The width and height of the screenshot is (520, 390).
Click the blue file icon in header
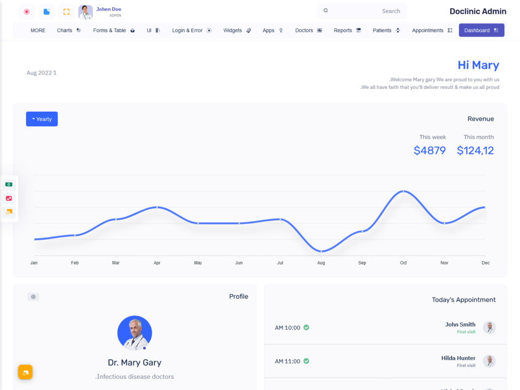(46, 11)
